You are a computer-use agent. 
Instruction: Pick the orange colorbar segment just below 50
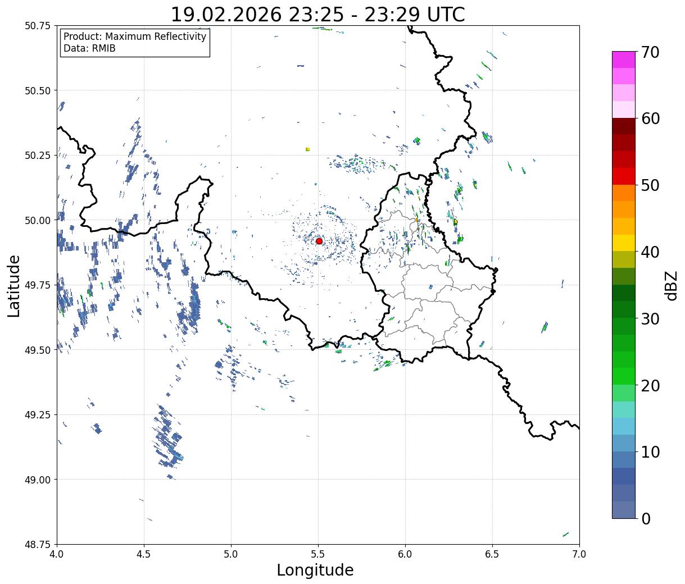pos(624,193)
